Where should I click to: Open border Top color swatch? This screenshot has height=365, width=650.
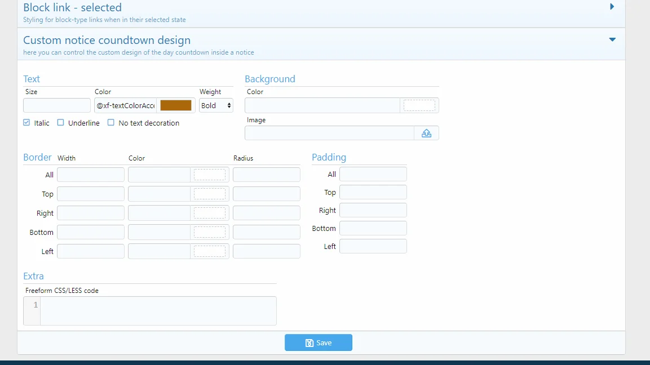coord(209,194)
